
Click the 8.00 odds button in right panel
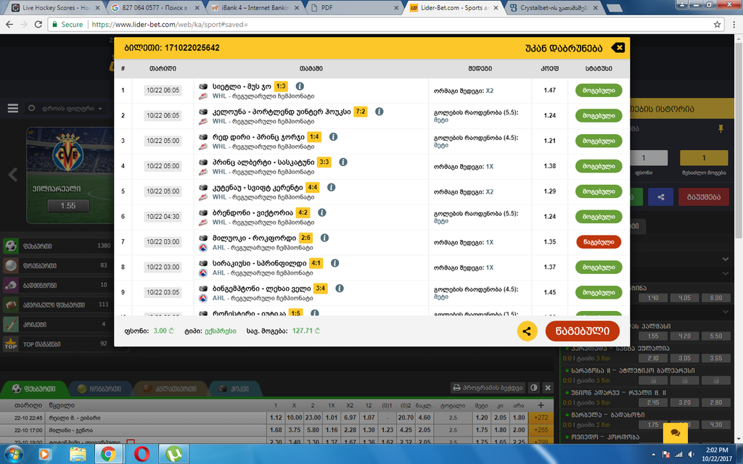(x=716, y=298)
